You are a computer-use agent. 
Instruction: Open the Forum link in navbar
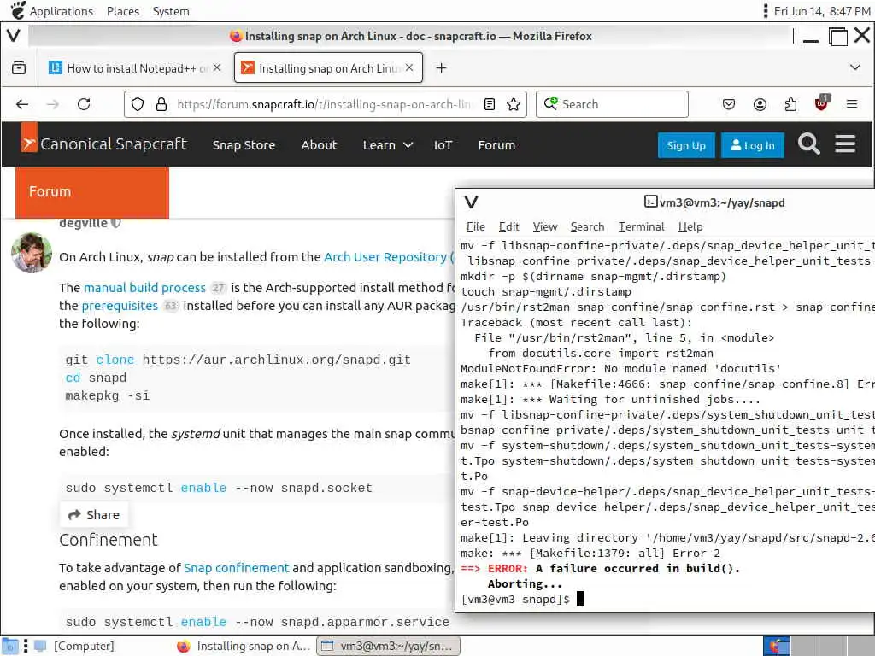(x=496, y=145)
